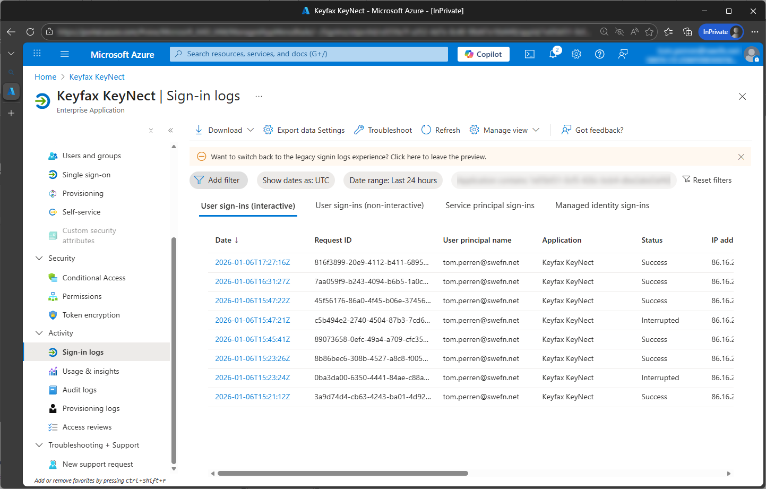766x489 pixels.
Task: Open Troubleshoot from the toolbar
Action: (x=383, y=130)
